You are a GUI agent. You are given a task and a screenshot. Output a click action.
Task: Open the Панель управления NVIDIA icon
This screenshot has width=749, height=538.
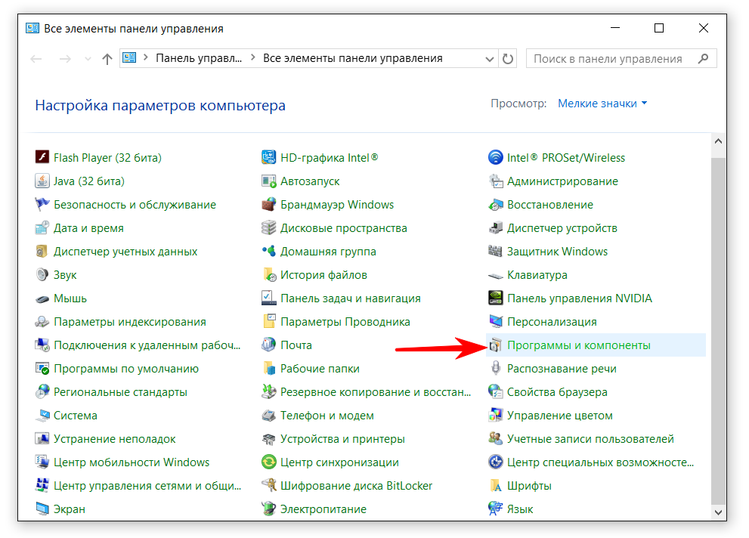(x=496, y=298)
